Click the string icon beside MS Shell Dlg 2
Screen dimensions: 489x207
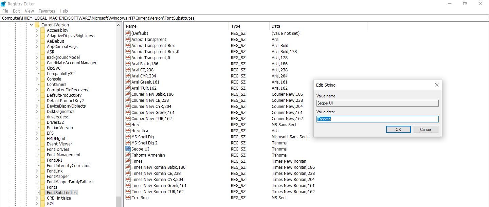(x=128, y=143)
